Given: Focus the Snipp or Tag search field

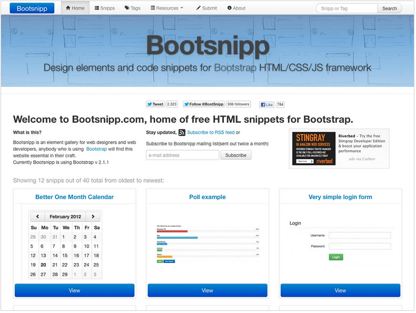Looking at the screenshot, I should click(x=346, y=8).
